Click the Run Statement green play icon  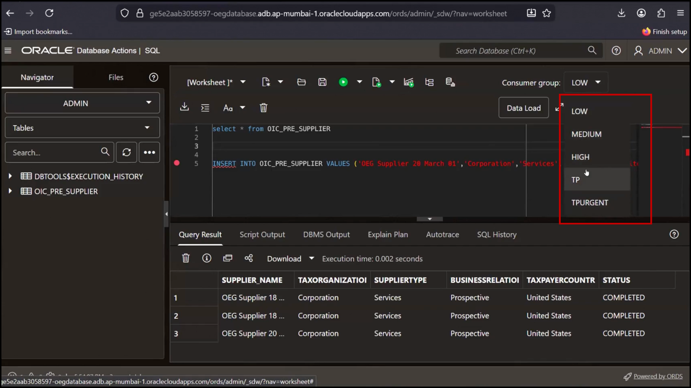[343, 82]
